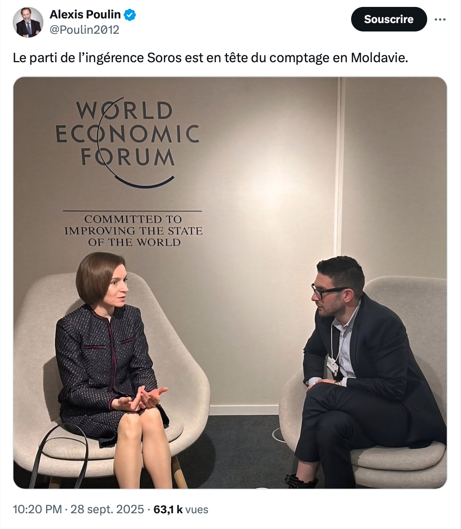The width and height of the screenshot is (461, 529).
Task: Click the conference badge on the lanyard
Action: click(333, 366)
